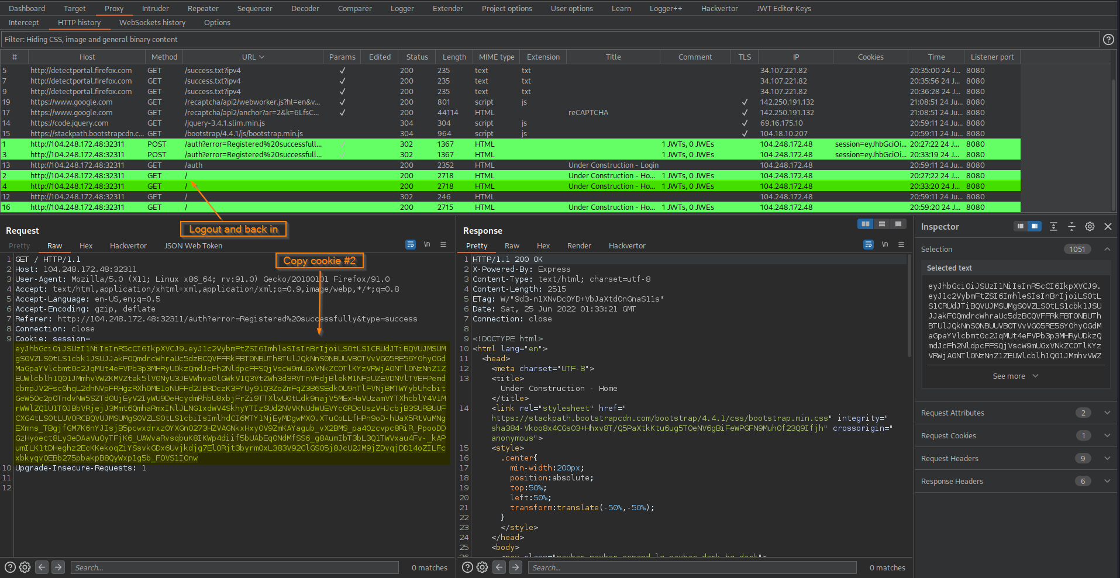Switch to the Decoder tab
This screenshot has width=1120, height=578.
305,8
